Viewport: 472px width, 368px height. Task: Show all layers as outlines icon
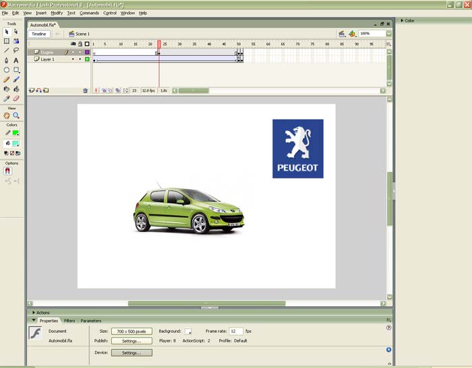point(87,44)
